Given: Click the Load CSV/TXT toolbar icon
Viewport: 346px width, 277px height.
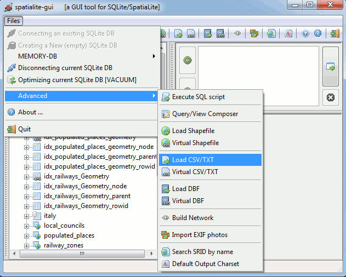Looking at the screenshot, I should pyautogui.click(x=178, y=34).
